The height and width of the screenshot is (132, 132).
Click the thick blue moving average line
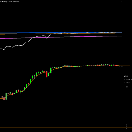pos(61,33)
